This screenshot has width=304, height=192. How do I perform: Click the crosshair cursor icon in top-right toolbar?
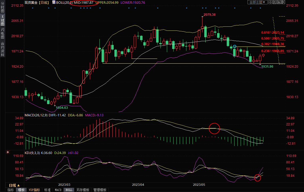tap(270, 2)
